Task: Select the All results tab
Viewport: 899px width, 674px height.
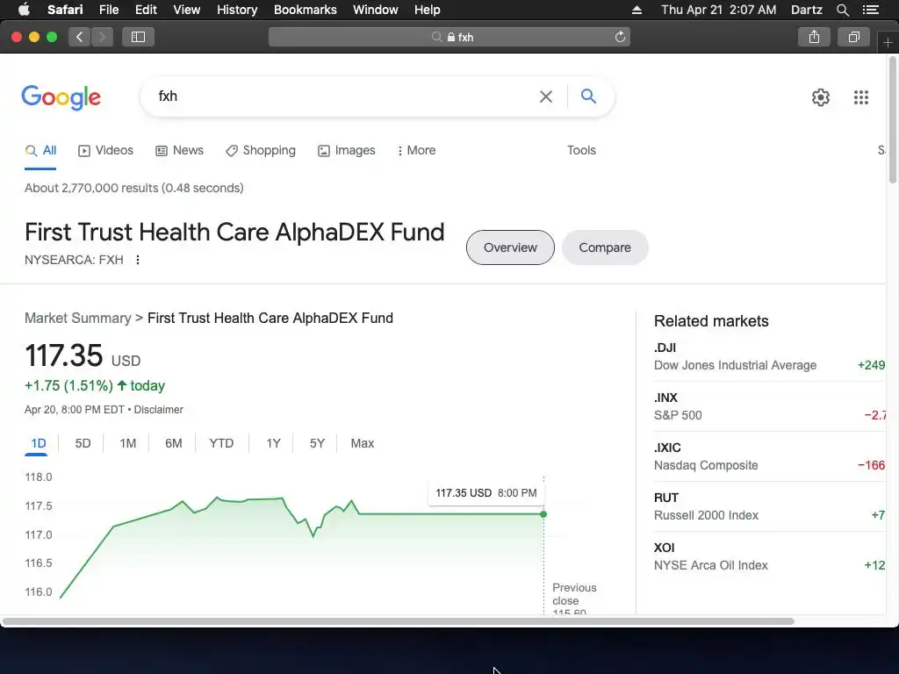Action: point(40,150)
